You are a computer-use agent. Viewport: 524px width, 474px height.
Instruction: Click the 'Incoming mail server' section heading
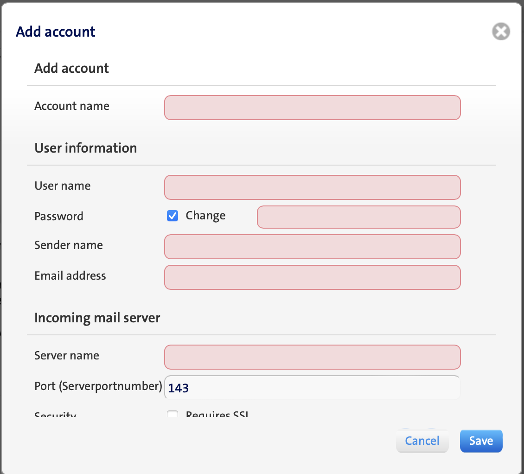tap(97, 318)
